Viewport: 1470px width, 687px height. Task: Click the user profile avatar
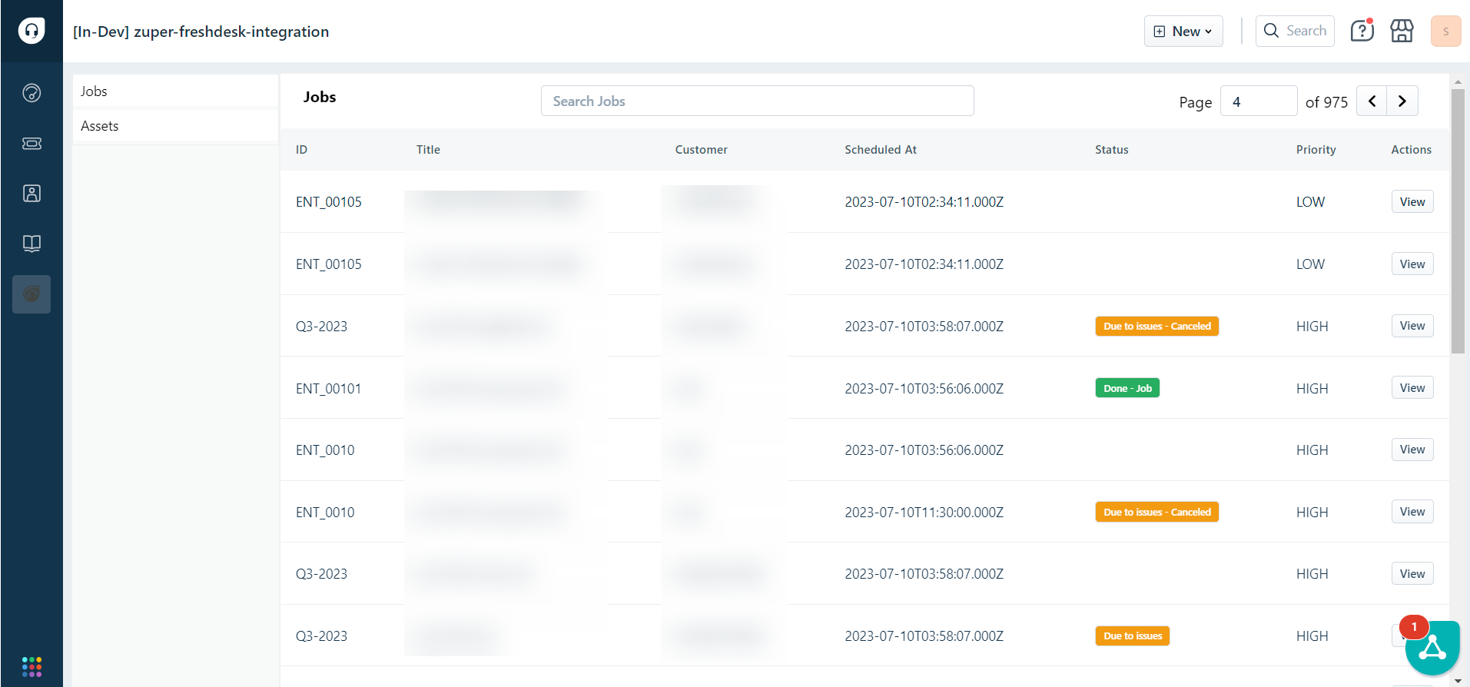pos(1445,32)
